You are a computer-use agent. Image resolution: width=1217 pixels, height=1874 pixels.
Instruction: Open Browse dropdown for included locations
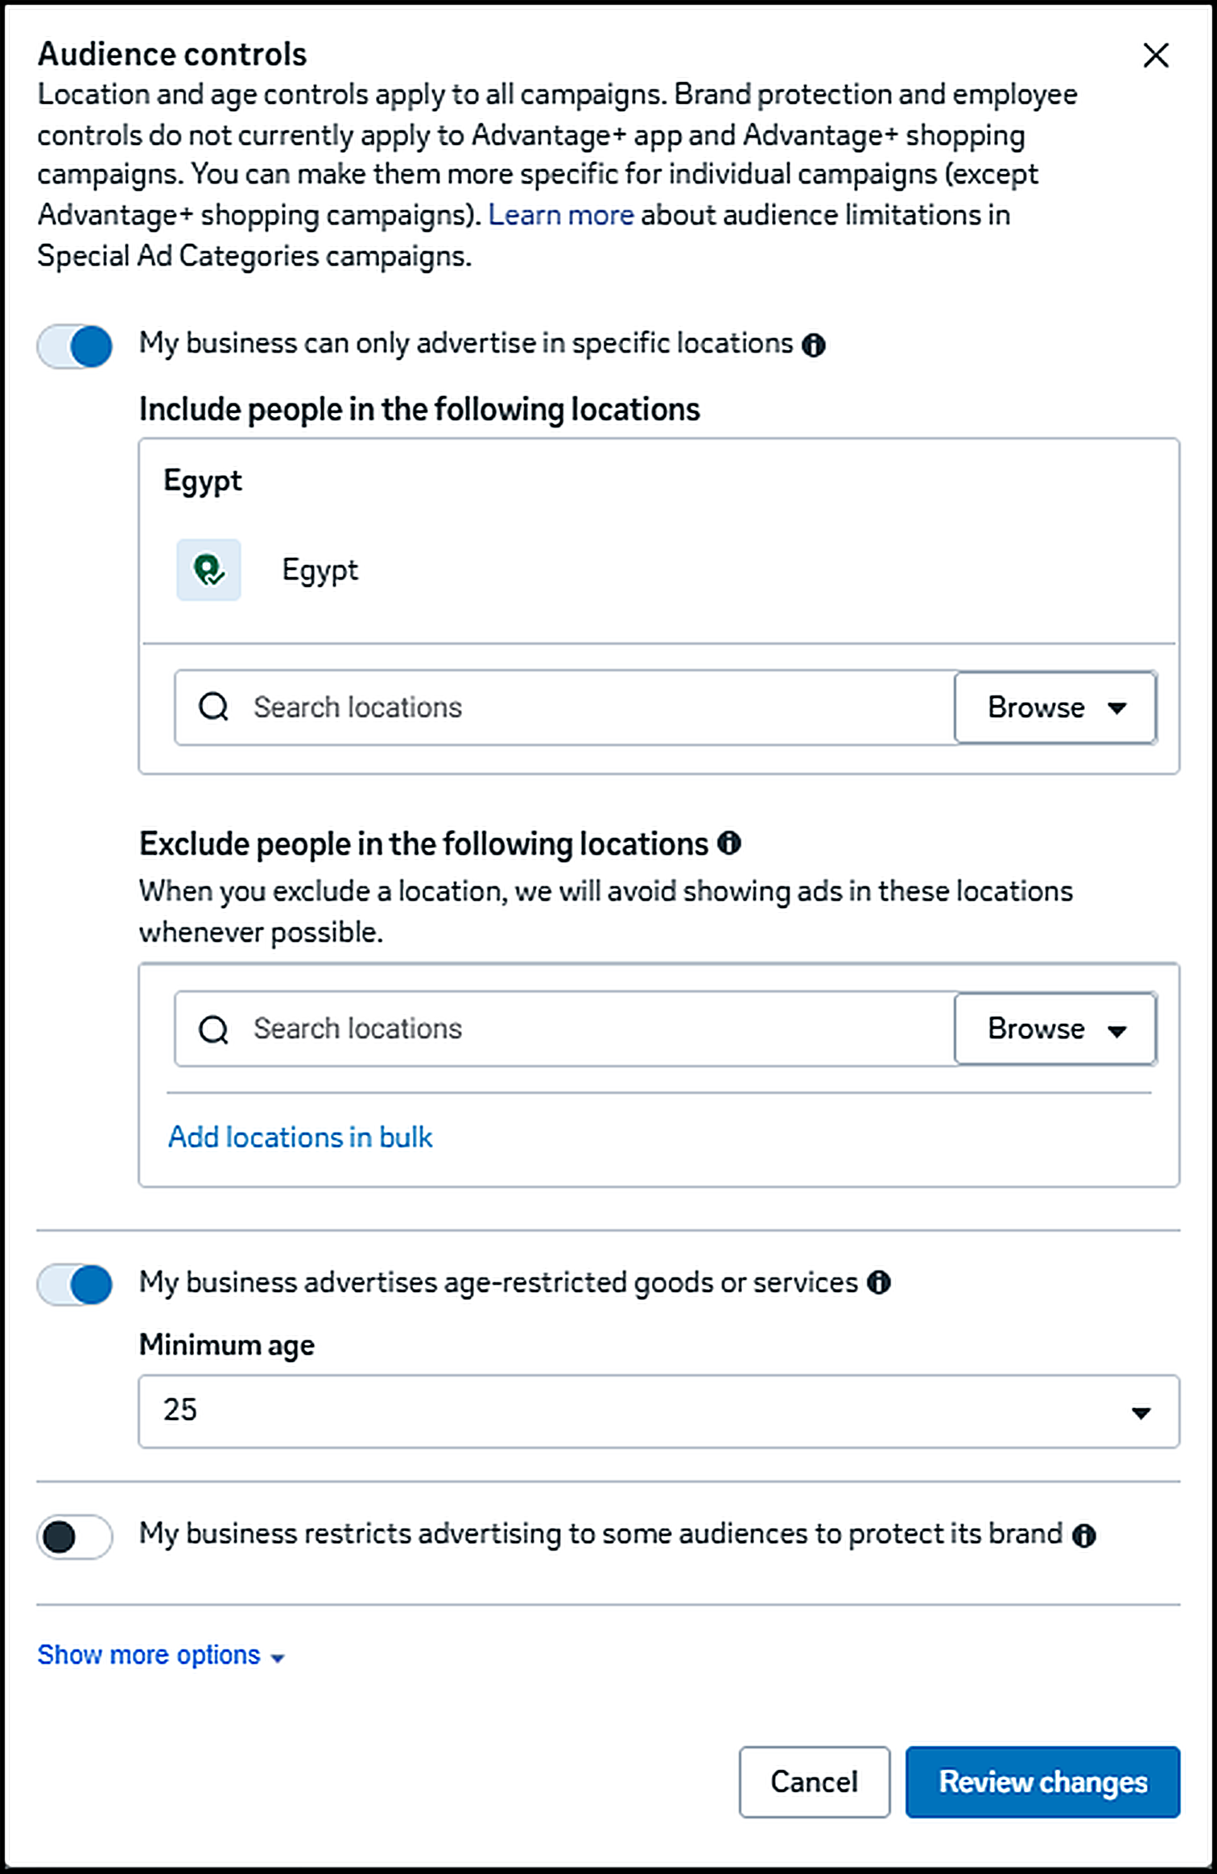tap(1055, 708)
